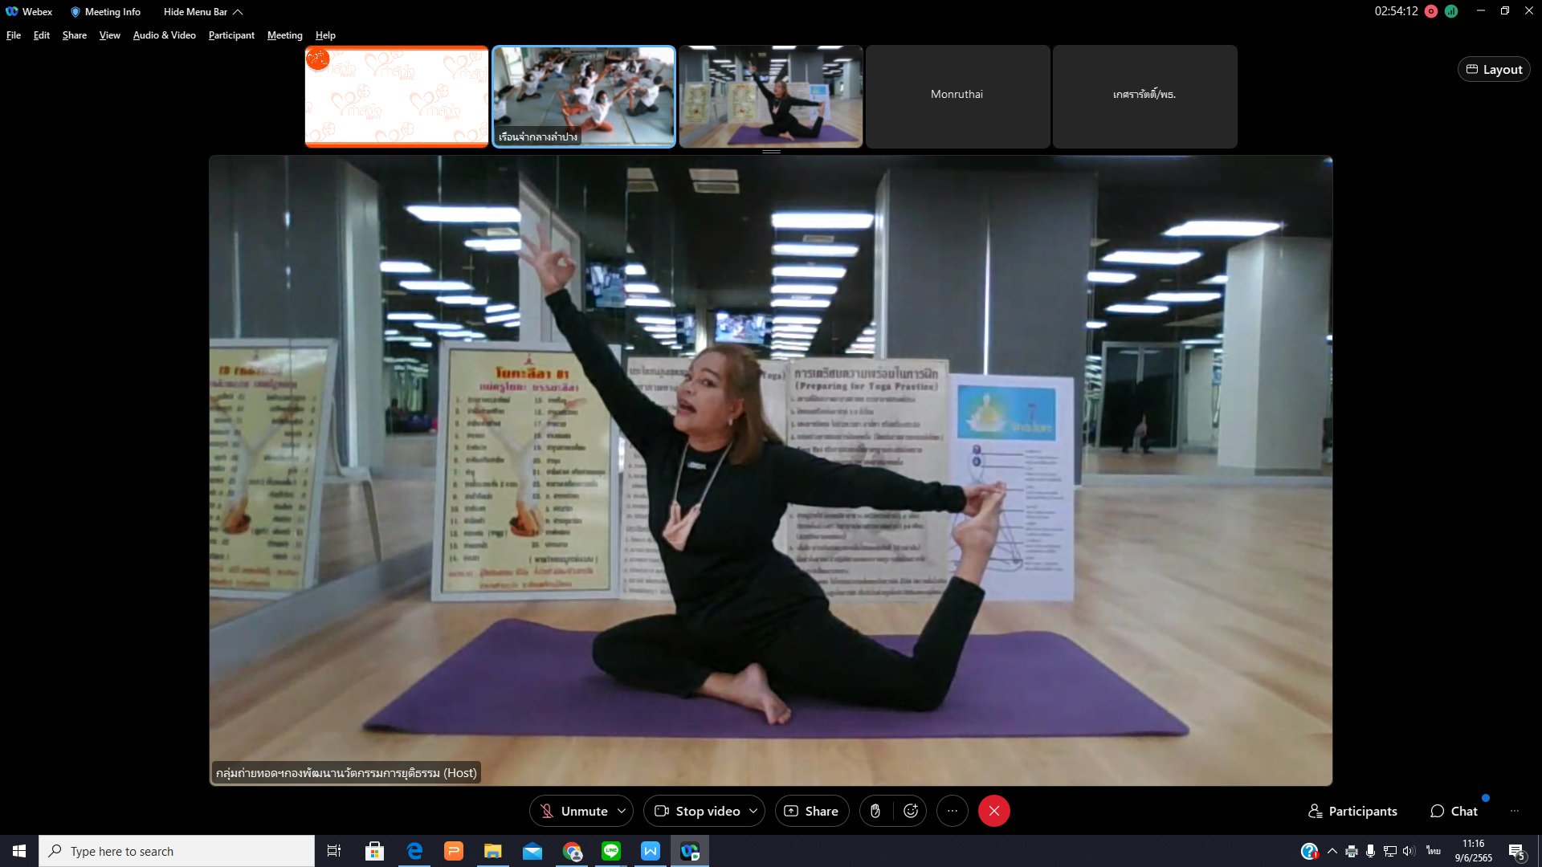This screenshot has height=867, width=1542.
Task: Click the recording indicator icon
Action: click(x=1431, y=11)
